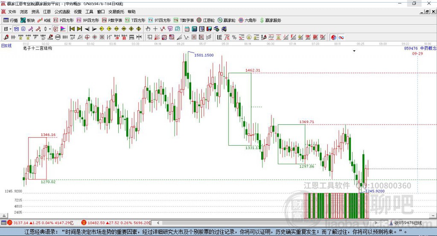Click the horizontal scrollbar left arrow

click(158, 223)
